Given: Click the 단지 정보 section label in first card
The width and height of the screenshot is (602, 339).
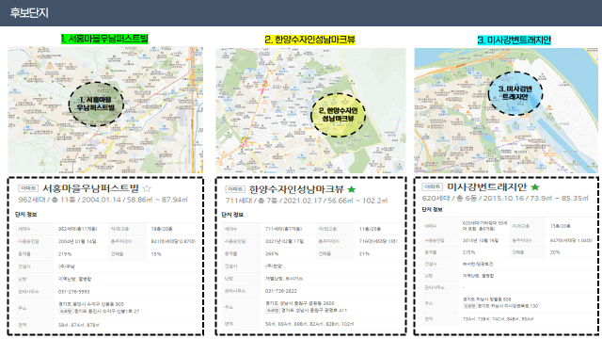Looking at the screenshot, I should coord(25,215).
